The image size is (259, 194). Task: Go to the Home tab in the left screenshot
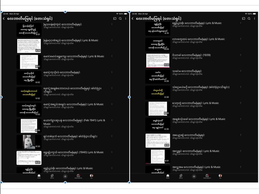39,176
